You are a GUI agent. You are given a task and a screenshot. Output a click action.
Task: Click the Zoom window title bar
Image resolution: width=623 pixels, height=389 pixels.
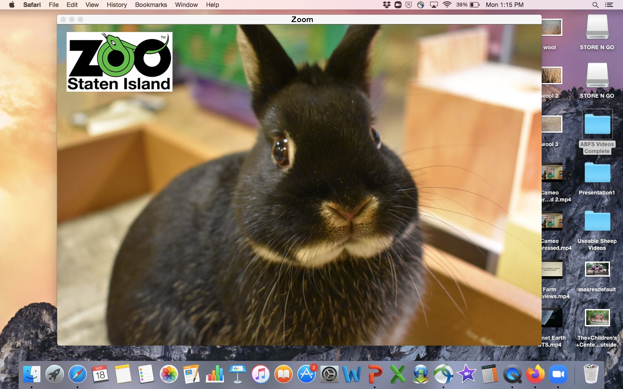click(x=299, y=19)
